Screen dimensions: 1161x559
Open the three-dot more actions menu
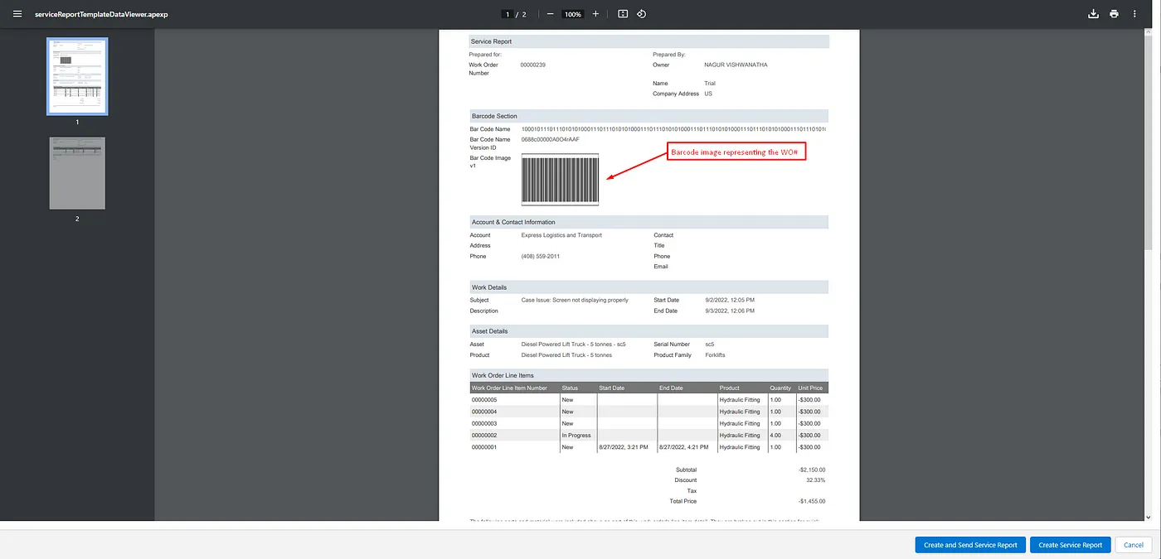pyautogui.click(x=1134, y=14)
